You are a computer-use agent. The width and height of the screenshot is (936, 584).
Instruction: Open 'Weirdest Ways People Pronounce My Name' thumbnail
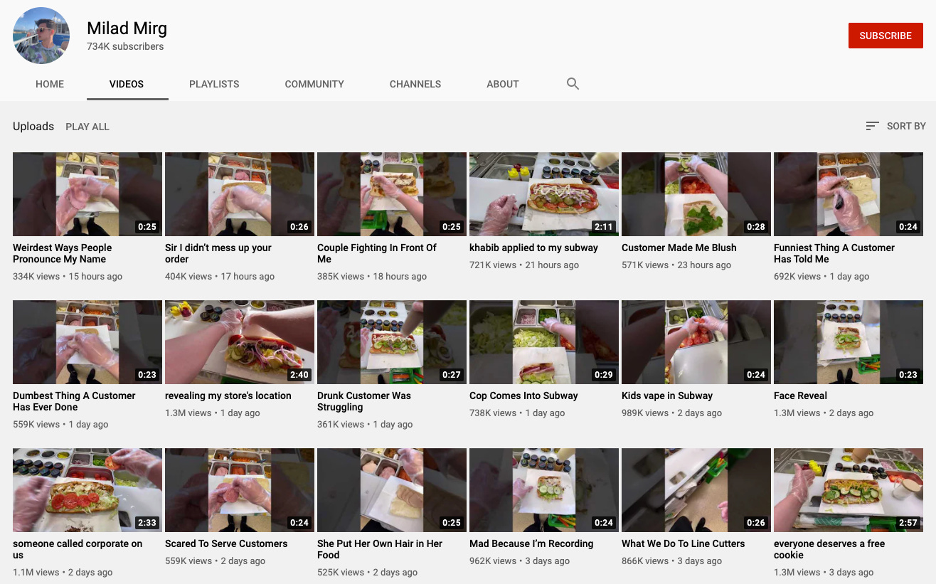point(87,194)
